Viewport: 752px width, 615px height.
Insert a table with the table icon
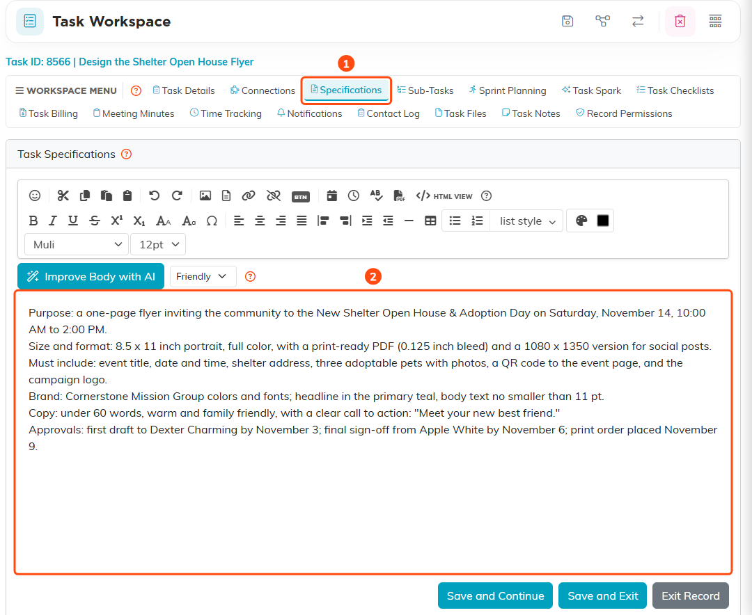point(431,221)
